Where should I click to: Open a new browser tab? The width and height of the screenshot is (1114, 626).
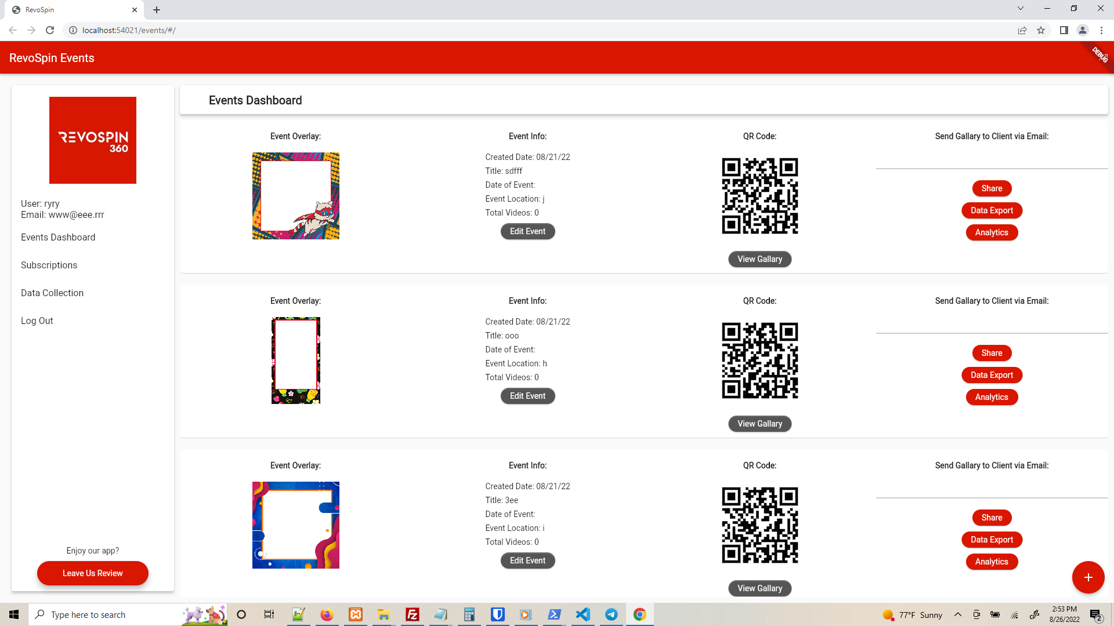(157, 10)
